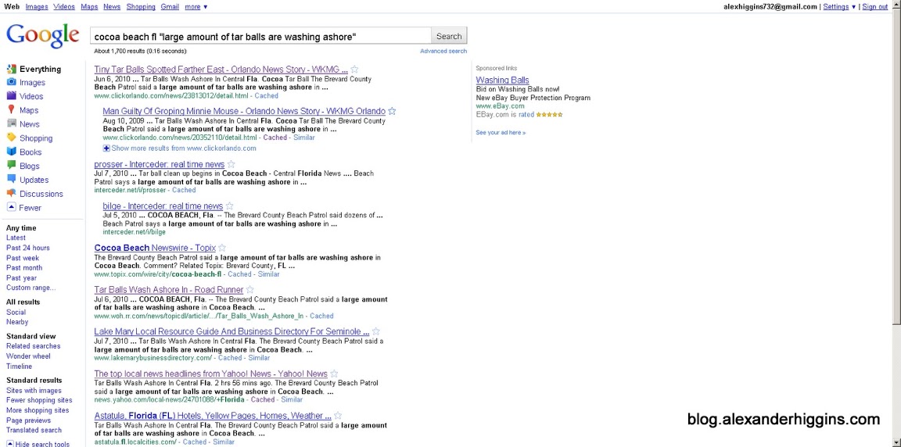This screenshot has height=447, width=901.
Task: Click the News newspaper icon in sidebar
Action: [11, 123]
